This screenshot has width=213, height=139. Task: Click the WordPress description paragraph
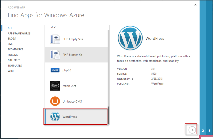coord(154,59)
